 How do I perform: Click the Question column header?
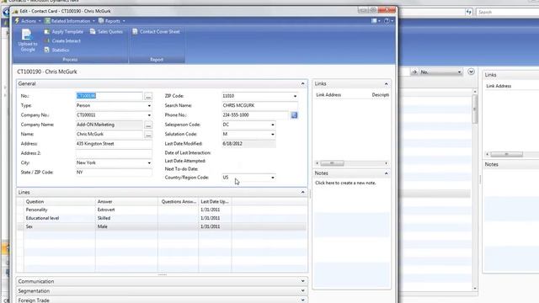click(60, 202)
